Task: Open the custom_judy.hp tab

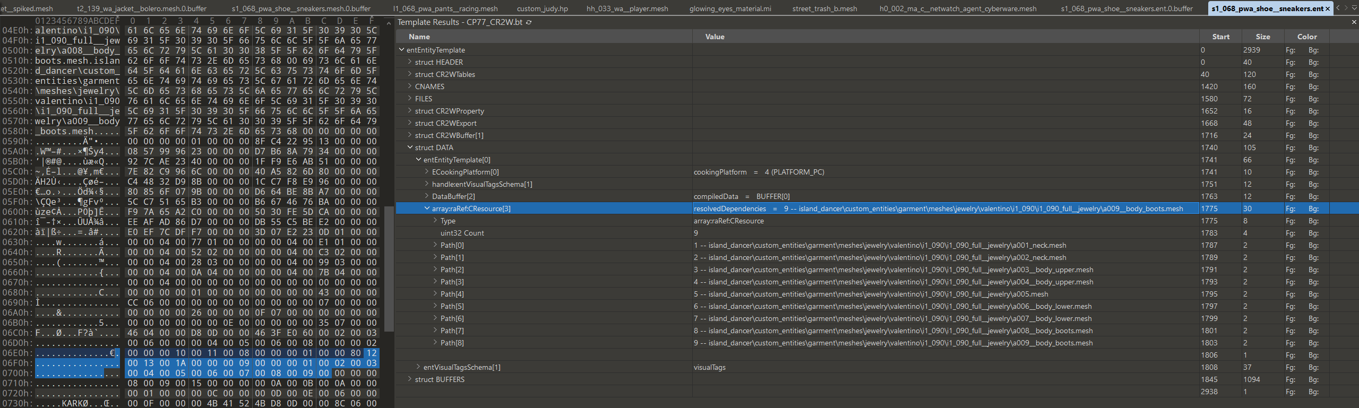Action: click(543, 8)
